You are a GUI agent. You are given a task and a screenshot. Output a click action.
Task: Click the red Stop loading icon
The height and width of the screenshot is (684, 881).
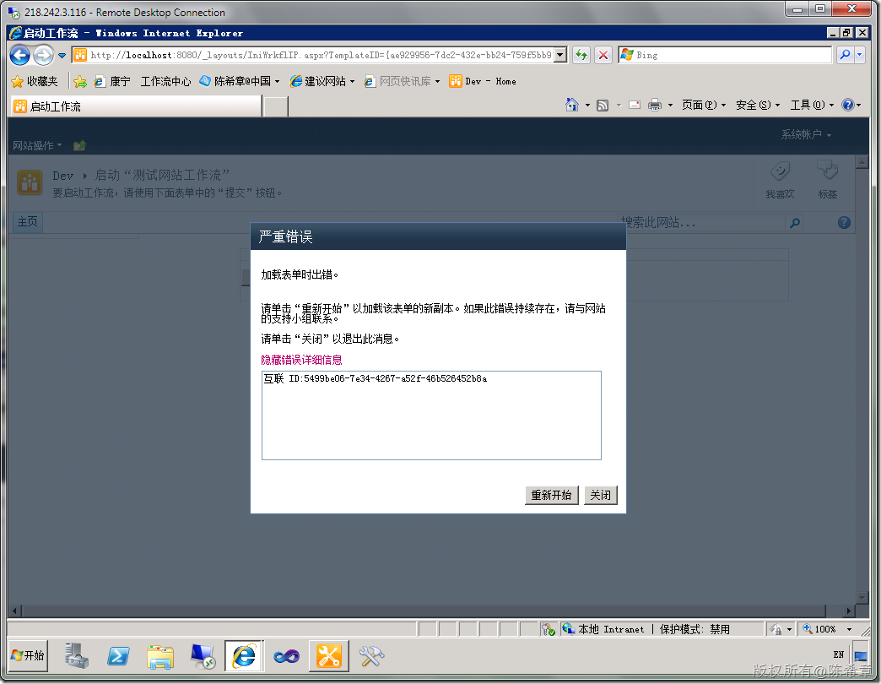point(603,55)
